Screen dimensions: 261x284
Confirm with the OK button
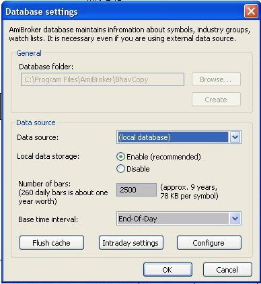click(x=167, y=269)
